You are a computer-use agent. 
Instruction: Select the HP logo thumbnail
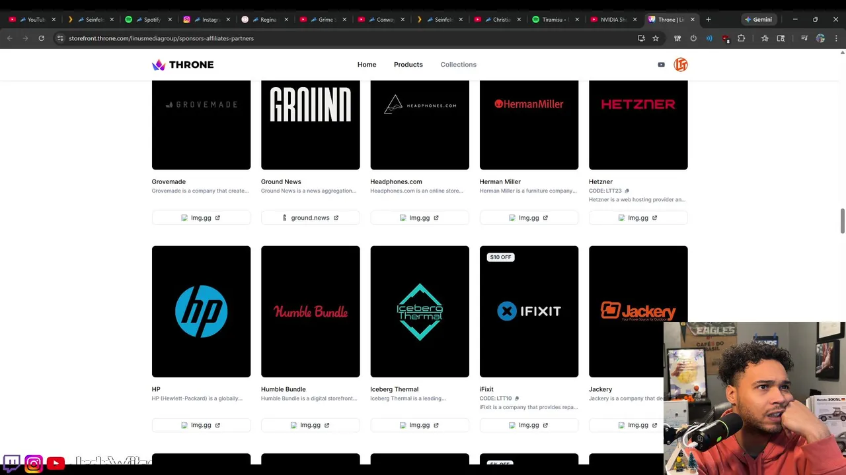pyautogui.click(x=201, y=311)
